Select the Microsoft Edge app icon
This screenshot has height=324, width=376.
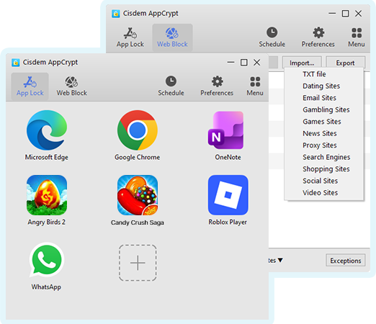coord(47,130)
